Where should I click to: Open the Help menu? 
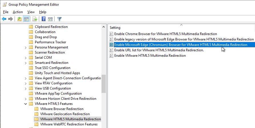43,12
